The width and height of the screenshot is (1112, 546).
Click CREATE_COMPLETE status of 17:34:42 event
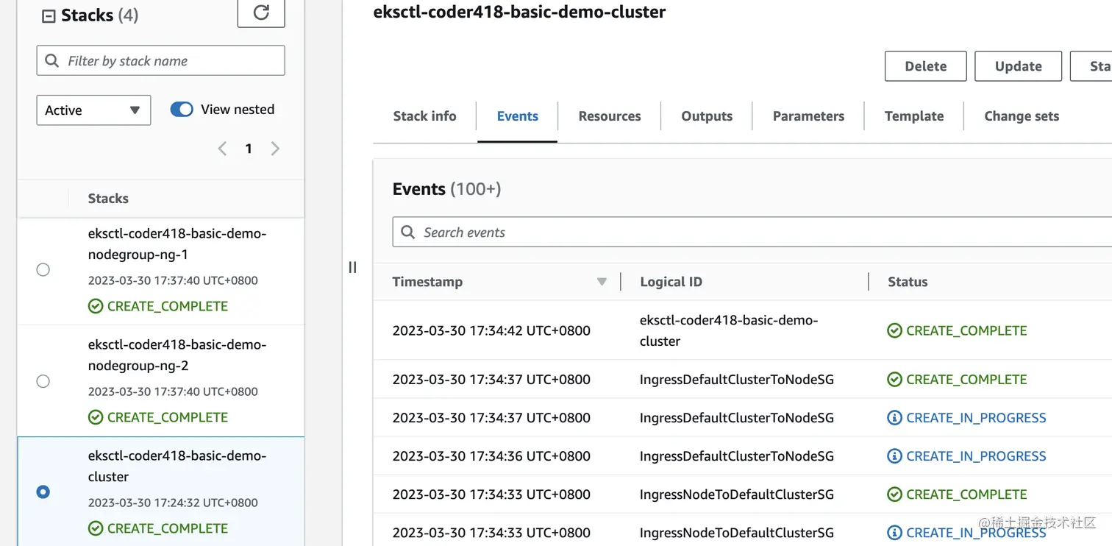pyautogui.click(x=966, y=331)
